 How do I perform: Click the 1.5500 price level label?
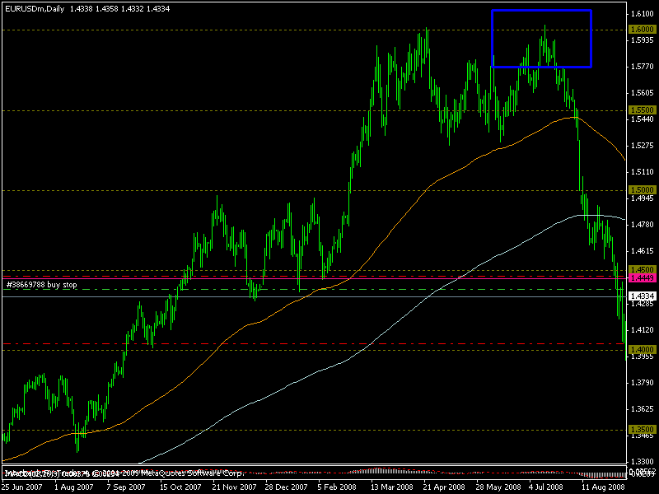pyautogui.click(x=642, y=110)
